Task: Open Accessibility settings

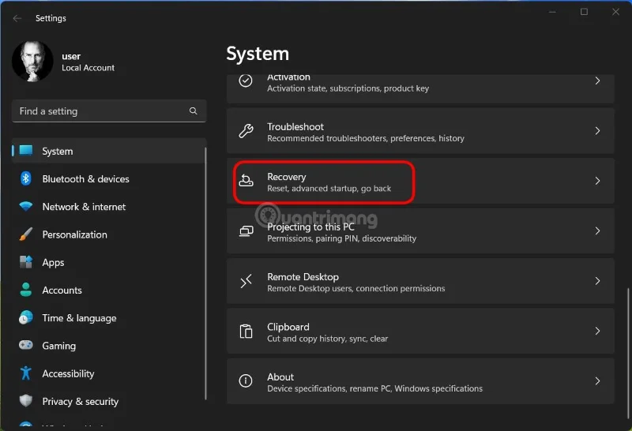Action: tap(109, 373)
